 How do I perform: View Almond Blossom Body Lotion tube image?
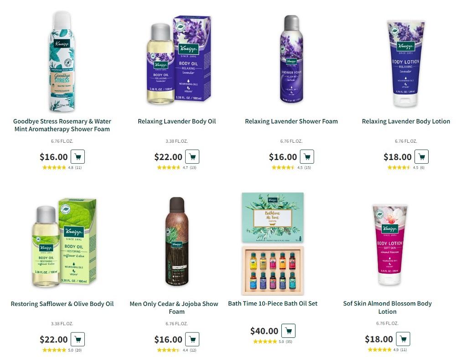point(390,245)
